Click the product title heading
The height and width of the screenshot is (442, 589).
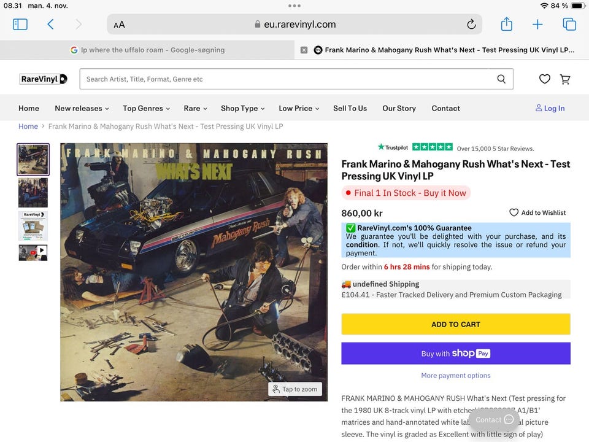(x=456, y=170)
